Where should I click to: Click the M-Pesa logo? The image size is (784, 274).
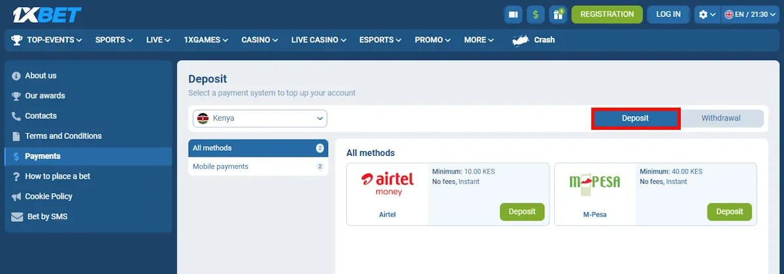point(595,184)
